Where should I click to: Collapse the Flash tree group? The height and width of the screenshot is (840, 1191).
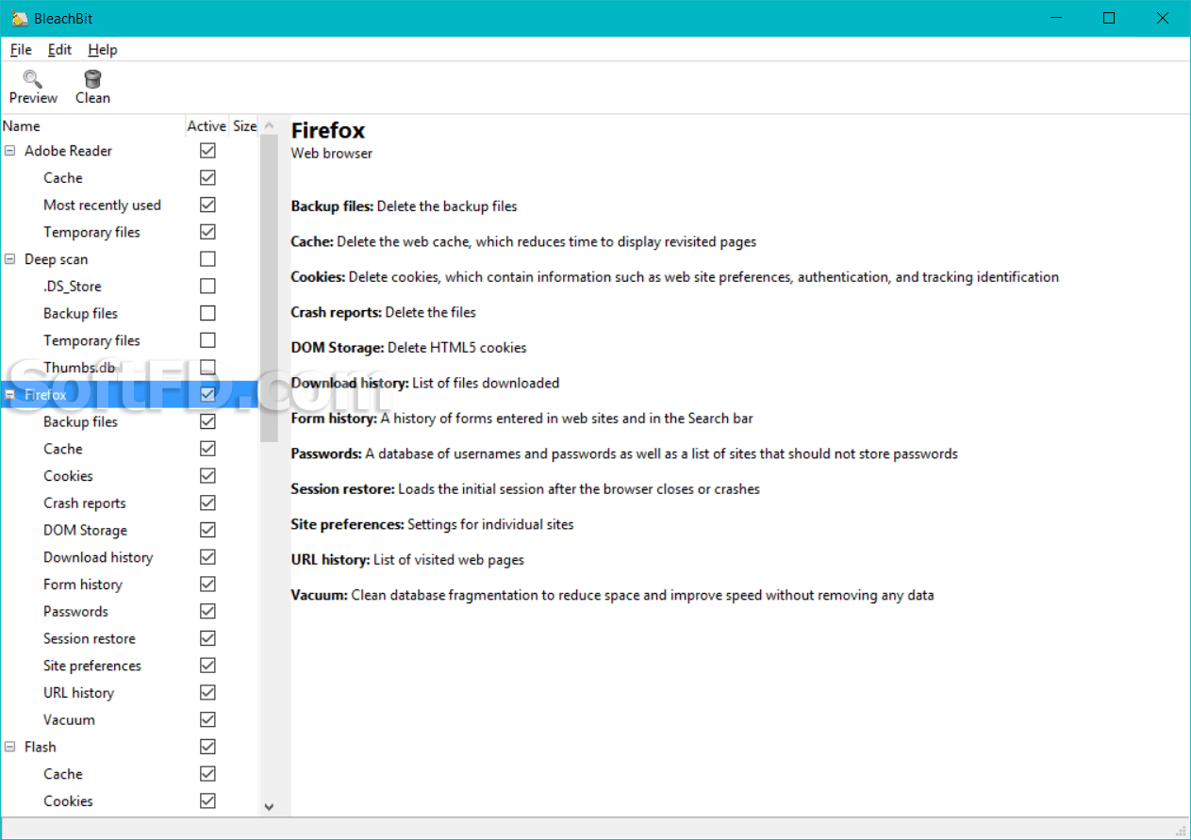coord(10,747)
